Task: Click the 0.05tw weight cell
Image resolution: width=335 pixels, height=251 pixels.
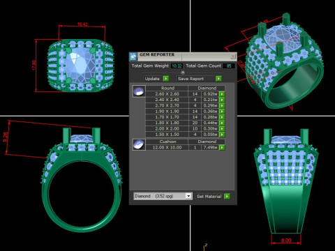Action: click(x=210, y=135)
